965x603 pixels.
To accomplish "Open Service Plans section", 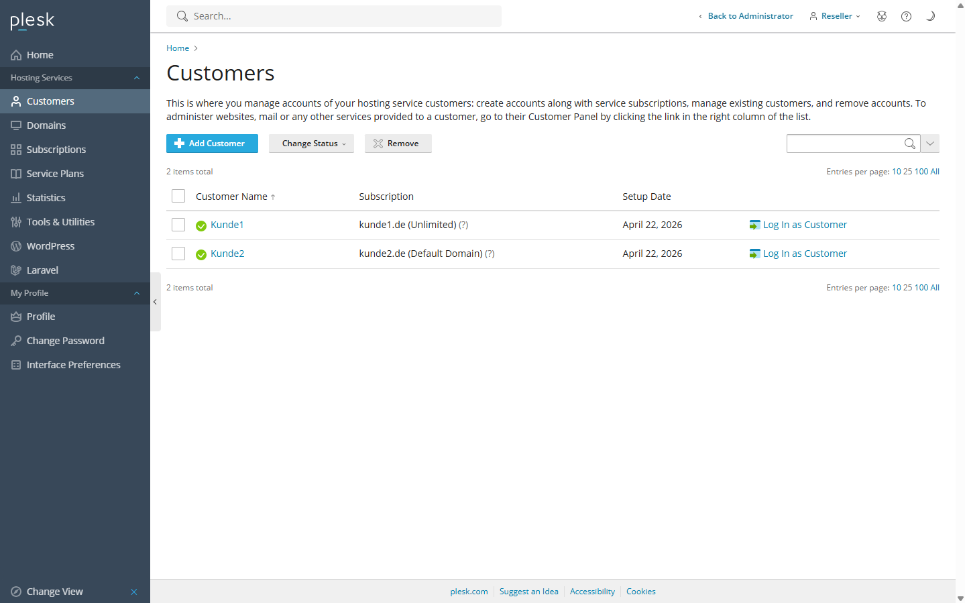I will point(75,174).
